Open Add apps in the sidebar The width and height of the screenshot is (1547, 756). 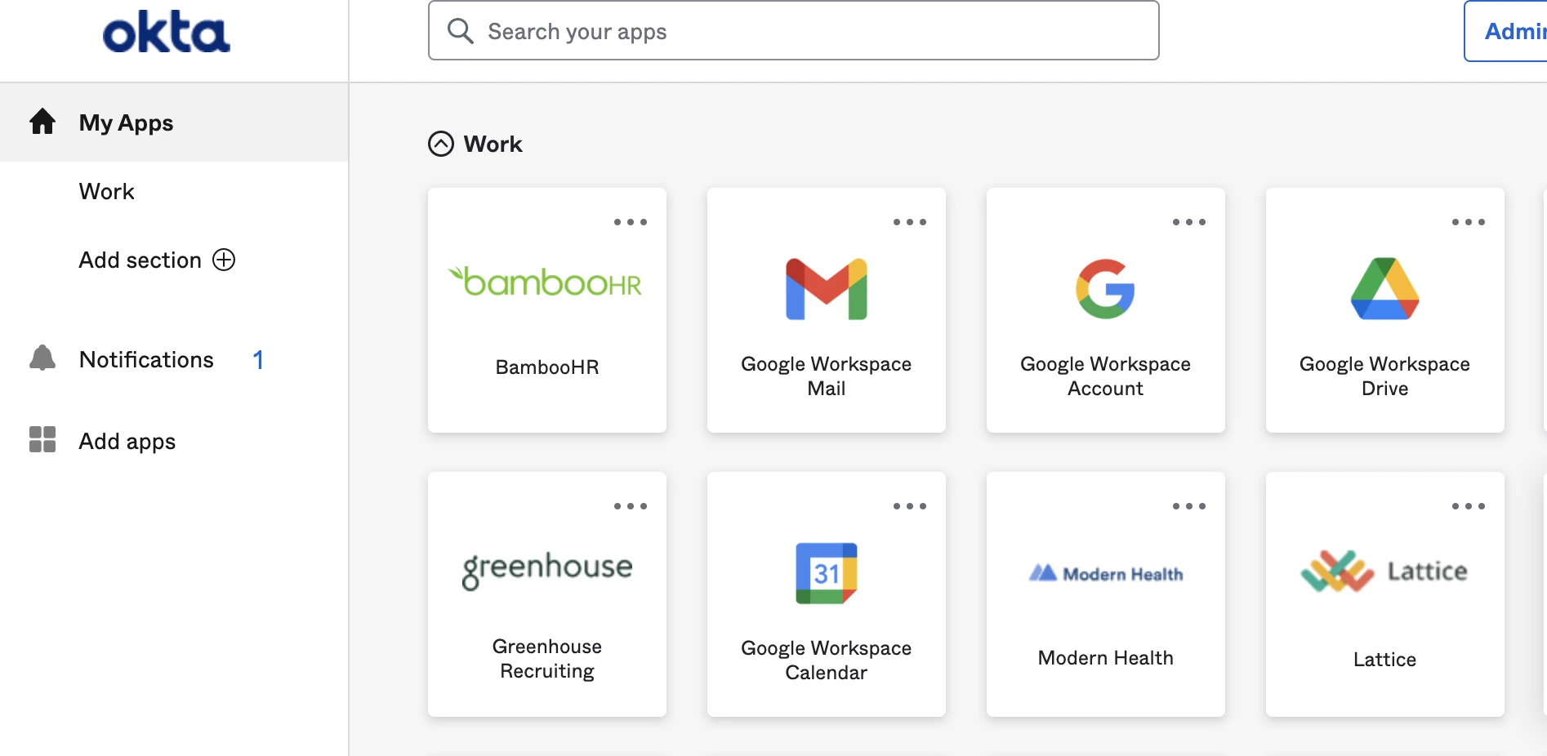click(x=127, y=441)
